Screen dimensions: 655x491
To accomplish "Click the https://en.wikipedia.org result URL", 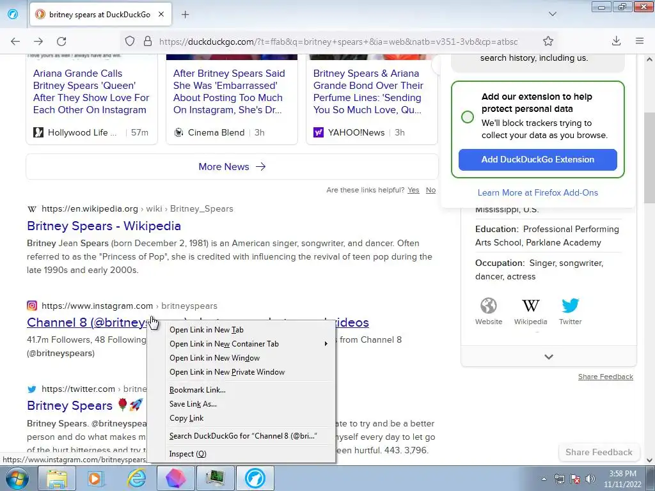I will [x=90, y=209].
